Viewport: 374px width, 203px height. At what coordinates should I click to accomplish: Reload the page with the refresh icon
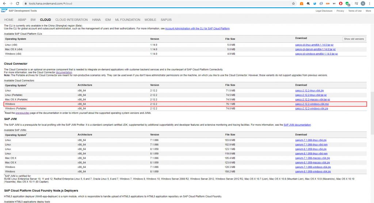(18, 4)
